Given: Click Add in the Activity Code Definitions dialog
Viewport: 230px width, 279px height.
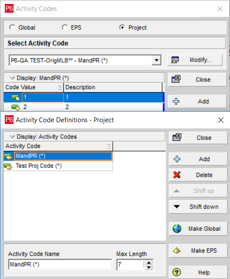Looking at the screenshot, I should [198, 159].
